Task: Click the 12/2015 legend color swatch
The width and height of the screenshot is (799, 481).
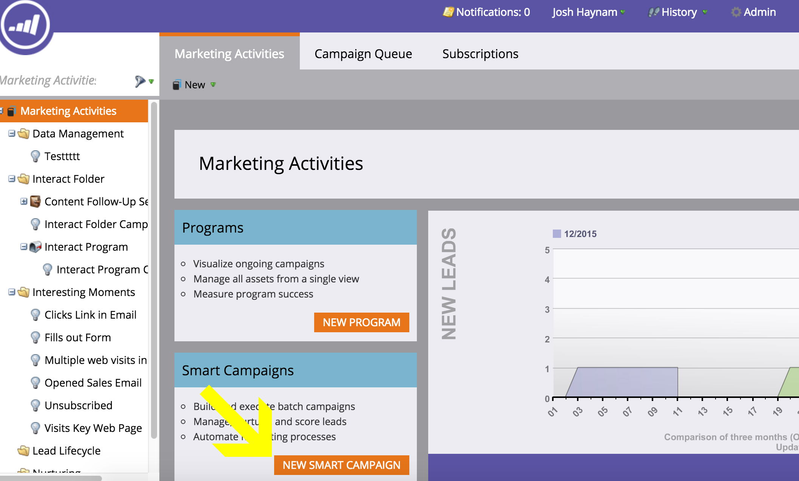Action: click(x=557, y=234)
